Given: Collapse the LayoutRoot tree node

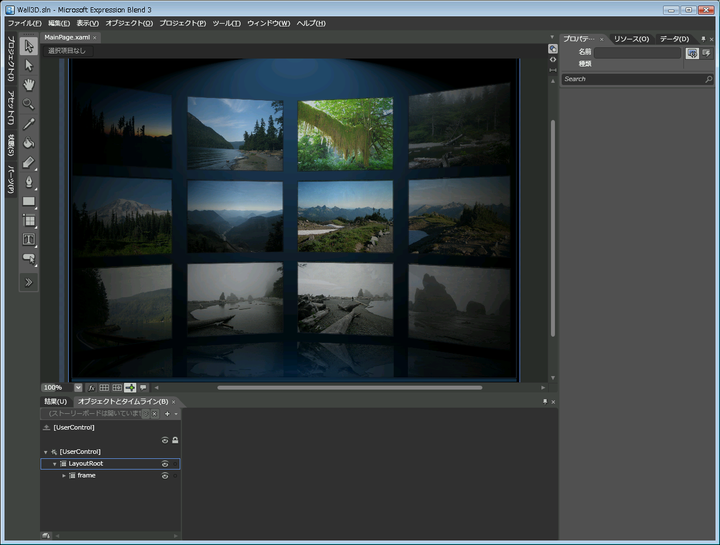Looking at the screenshot, I should (x=55, y=464).
